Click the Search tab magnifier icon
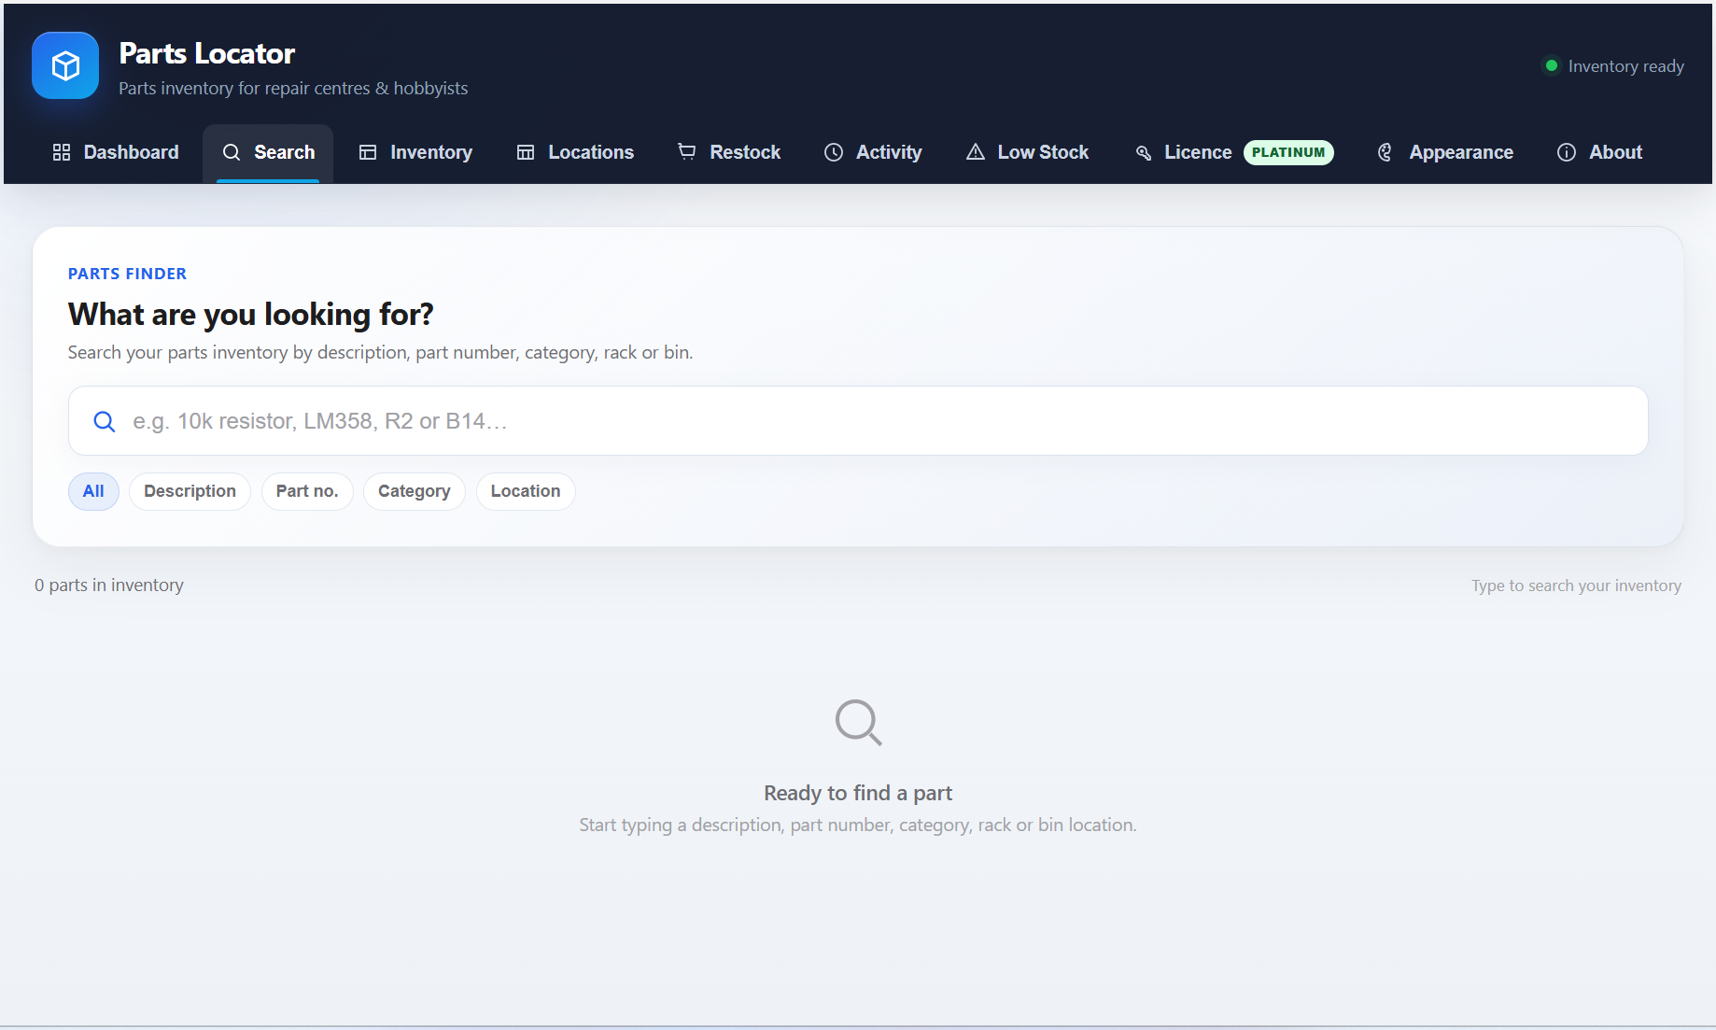The width and height of the screenshot is (1716, 1030). coord(232,152)
